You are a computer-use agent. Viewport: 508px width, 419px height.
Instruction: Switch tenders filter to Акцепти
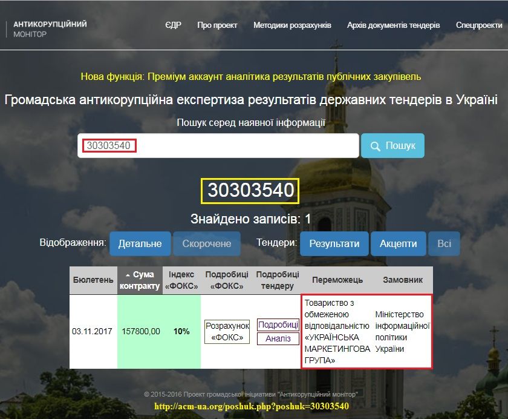click(400, 243)
